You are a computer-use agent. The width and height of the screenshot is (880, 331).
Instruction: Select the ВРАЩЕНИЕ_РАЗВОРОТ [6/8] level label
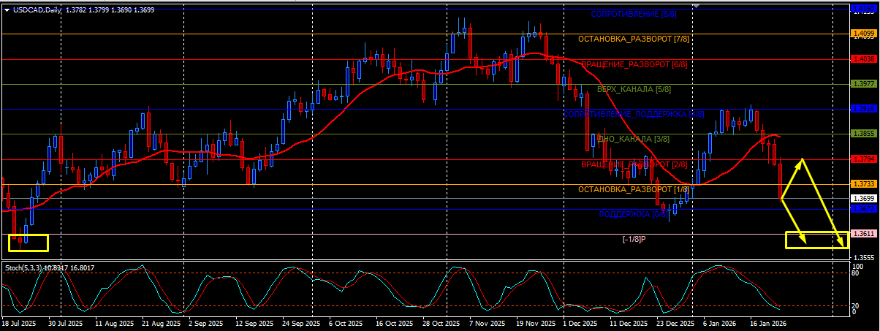634,64
